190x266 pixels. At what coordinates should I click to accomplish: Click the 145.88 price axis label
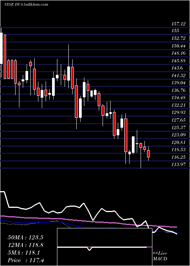pos(178,60)
